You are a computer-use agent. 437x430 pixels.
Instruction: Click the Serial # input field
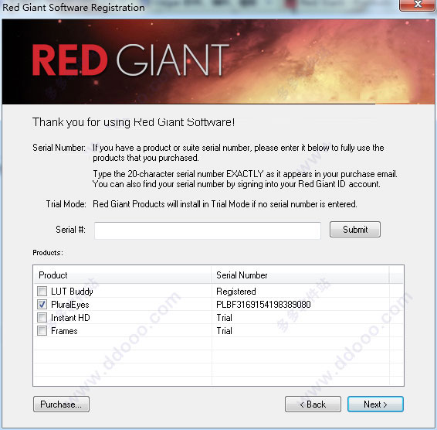pyautogui.click(x=208, y=230)
